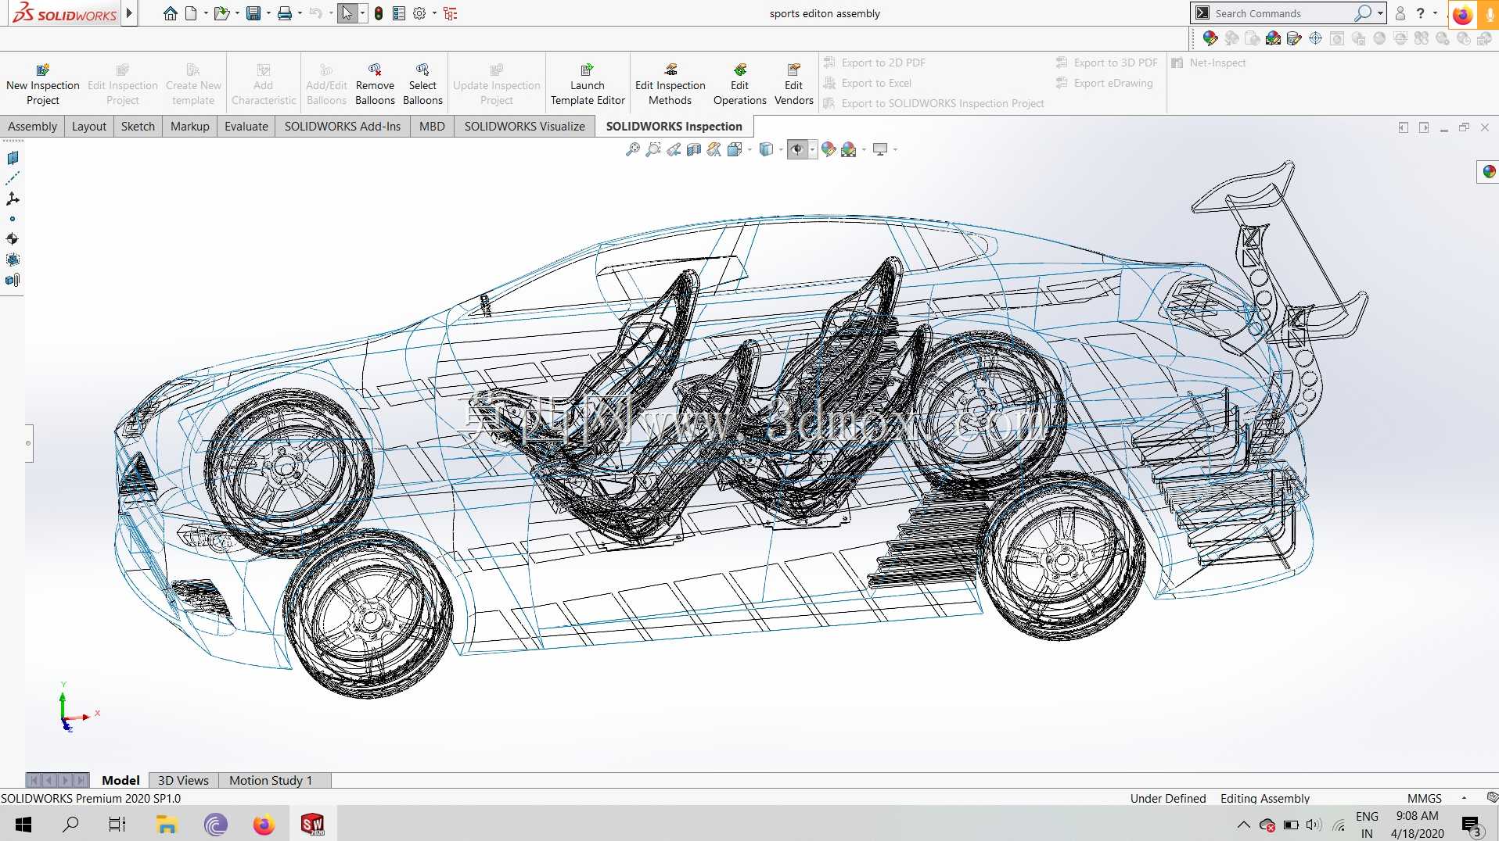The width and height of the screenshot is (1499, 841).
Task: Click Select Balloons button
Action: click(x=422, y=84)
